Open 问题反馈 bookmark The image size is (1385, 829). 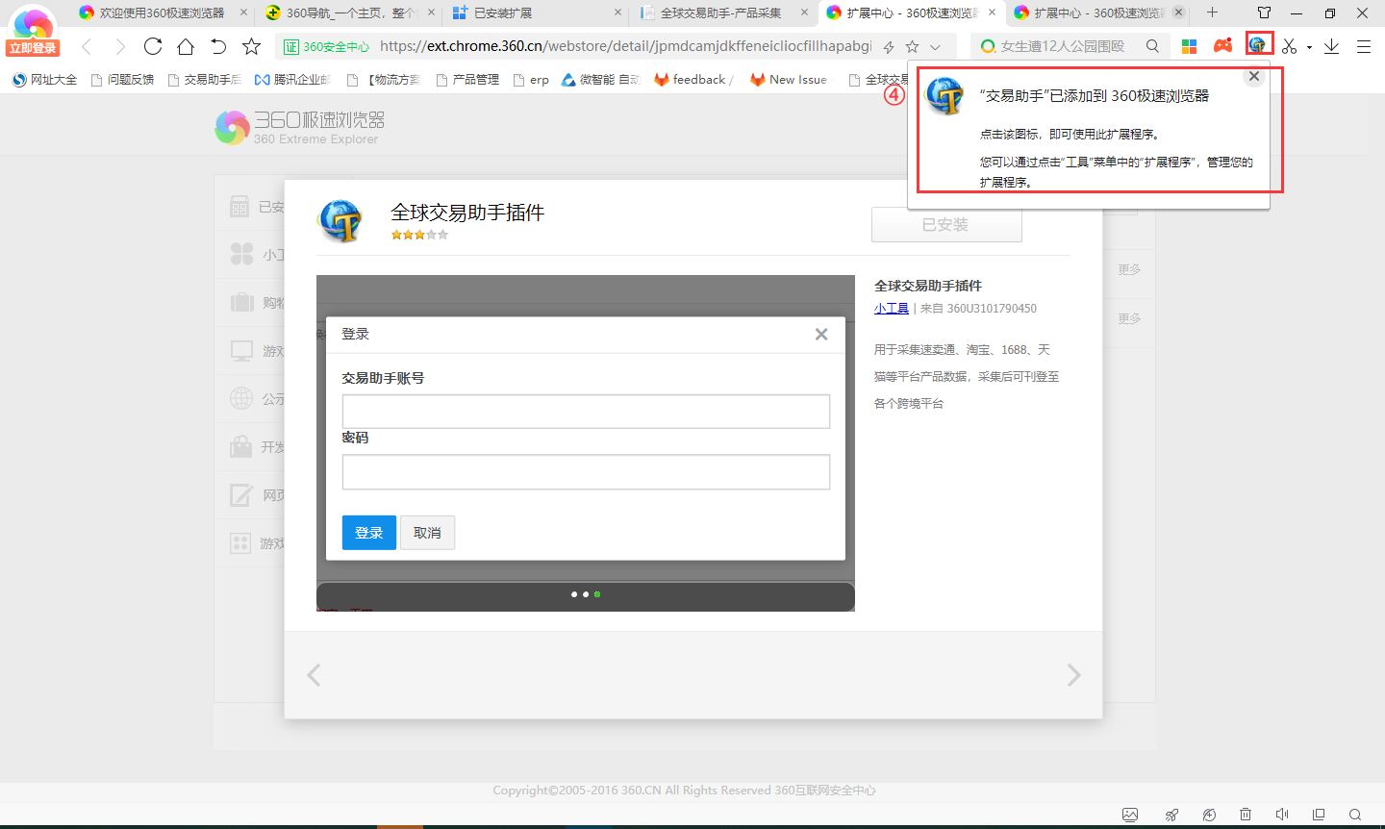click(122, 80)
